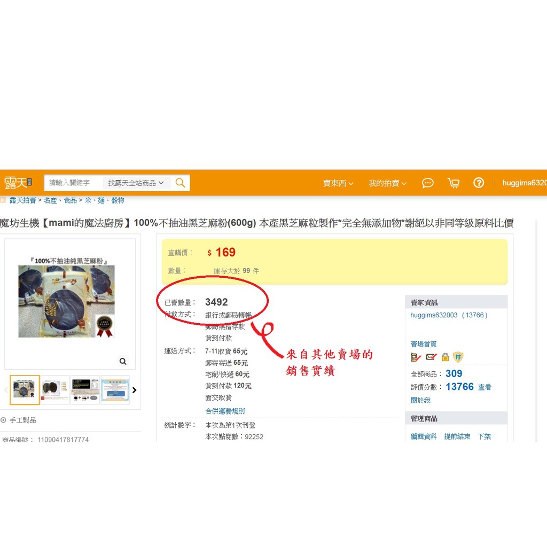
Task: Expand the 找露天全站商品 search scope dropdown
Action: 136,183
